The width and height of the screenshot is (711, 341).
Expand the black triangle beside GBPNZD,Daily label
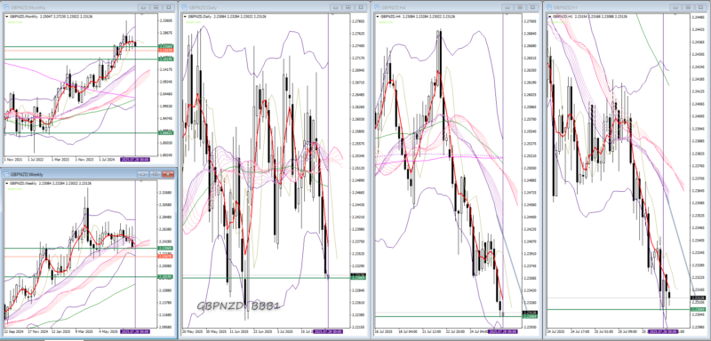[x=185, y=16]
